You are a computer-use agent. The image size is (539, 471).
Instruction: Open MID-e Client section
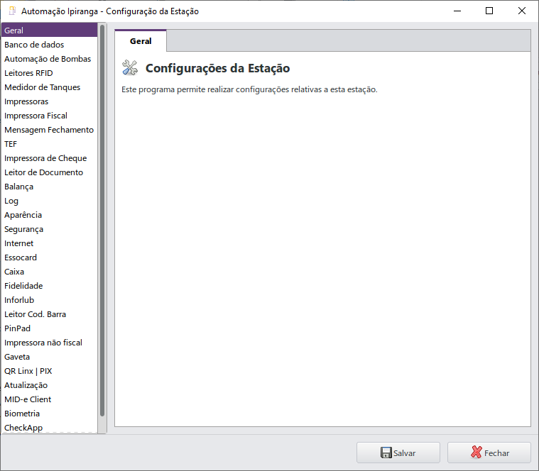50,399
